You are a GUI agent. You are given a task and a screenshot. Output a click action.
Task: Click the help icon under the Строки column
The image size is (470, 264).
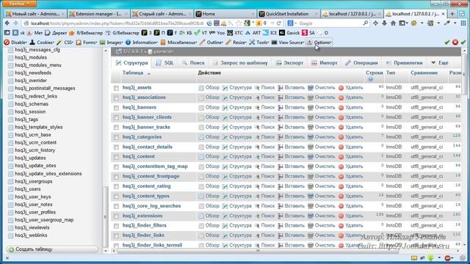click(370, 79)
